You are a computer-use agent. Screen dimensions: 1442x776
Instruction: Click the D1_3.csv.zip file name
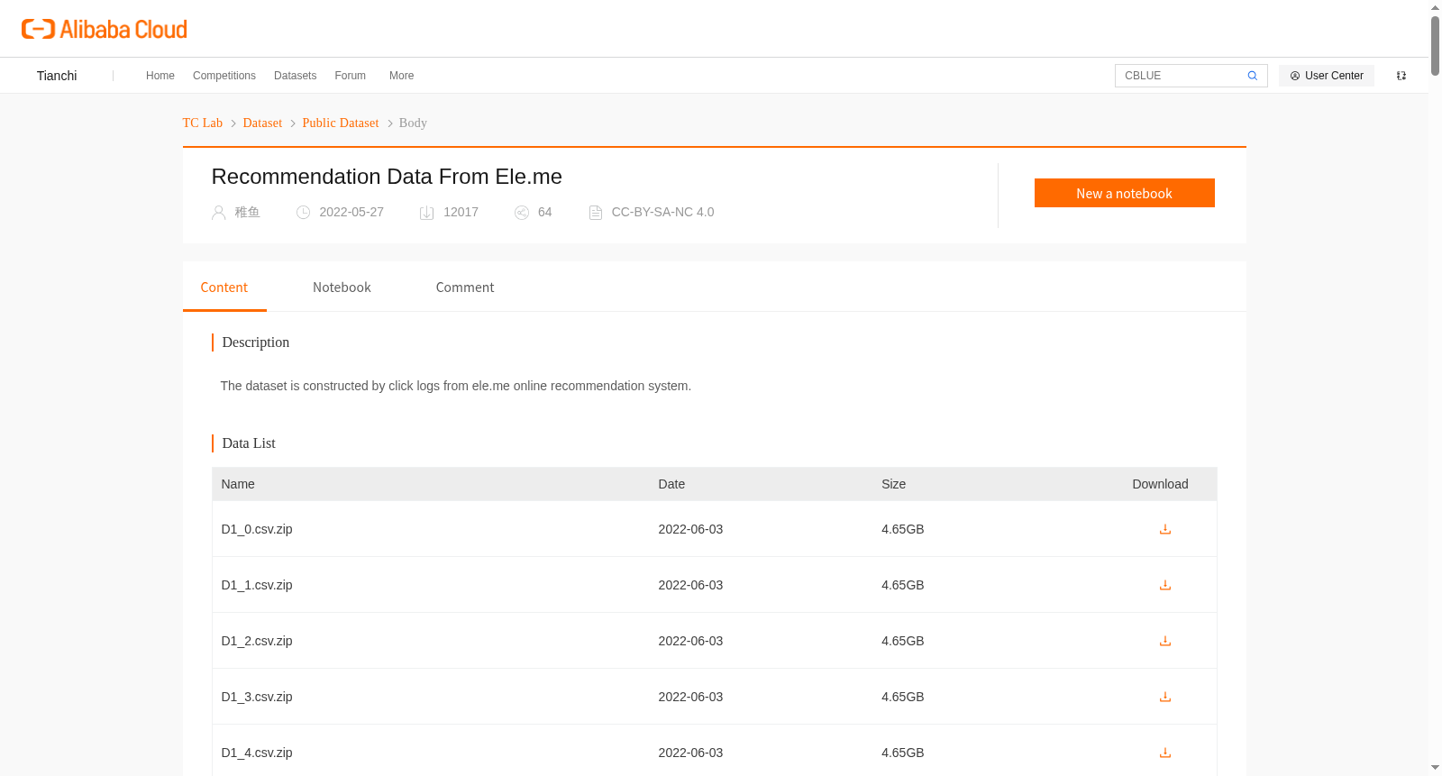coord(257,697)
